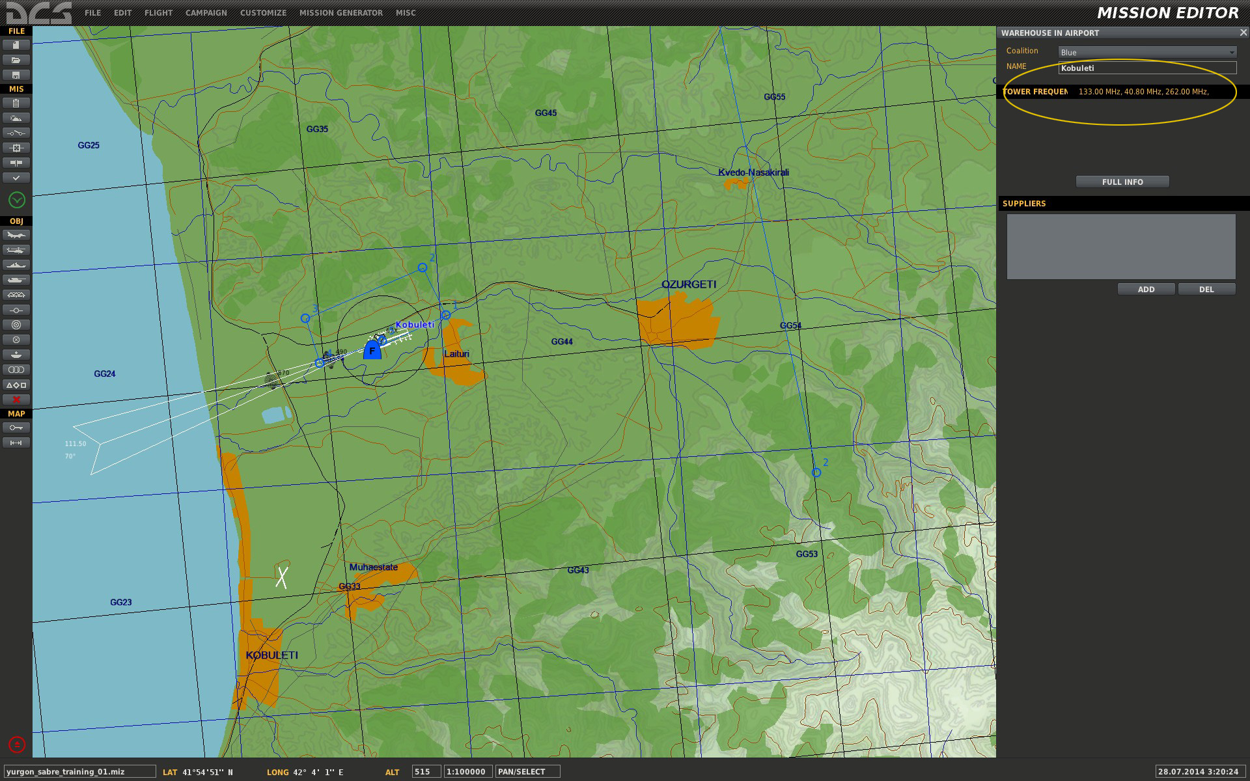Select the ground vehicle tank tool
1250x781 pixels.
pos(16,280)
